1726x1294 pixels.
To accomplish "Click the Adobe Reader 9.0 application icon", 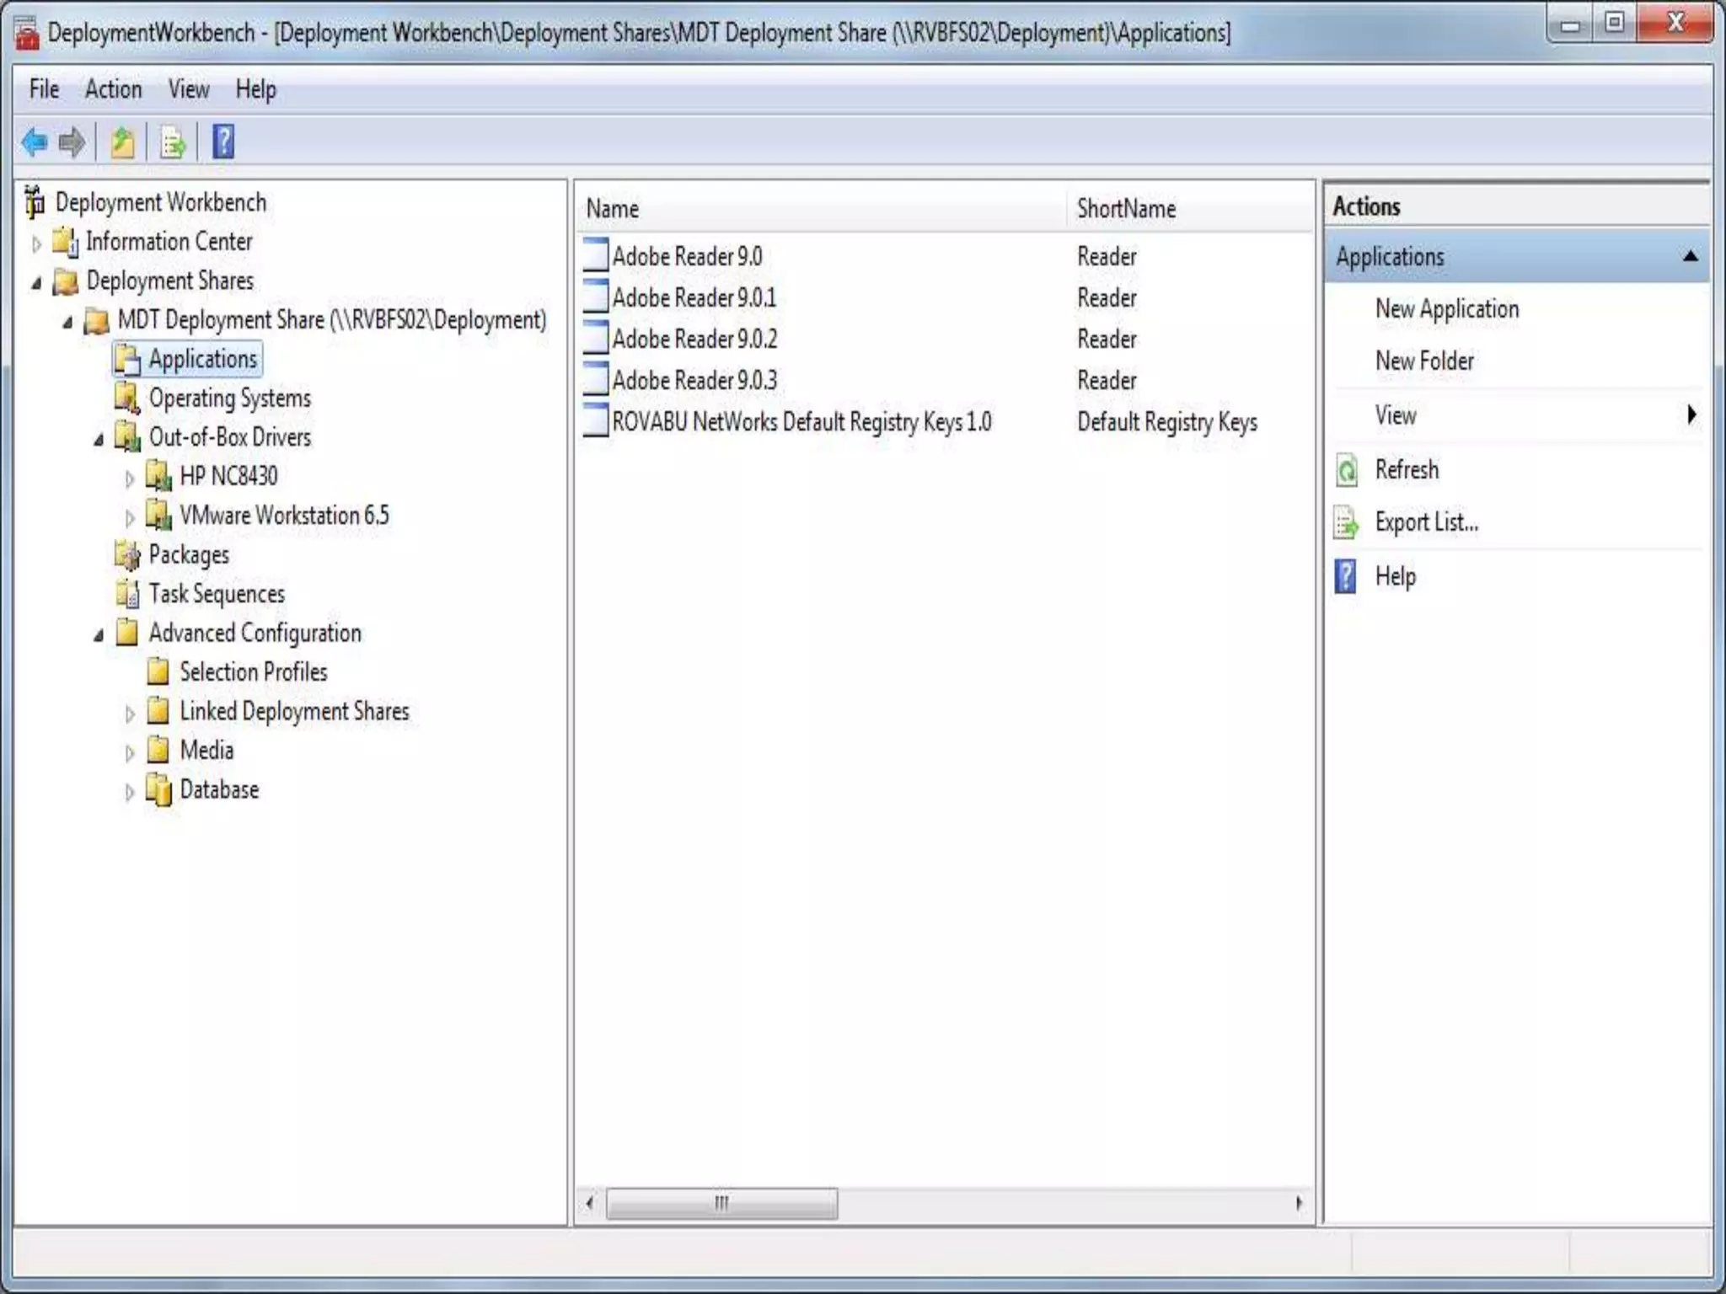I will pos(595,255).
